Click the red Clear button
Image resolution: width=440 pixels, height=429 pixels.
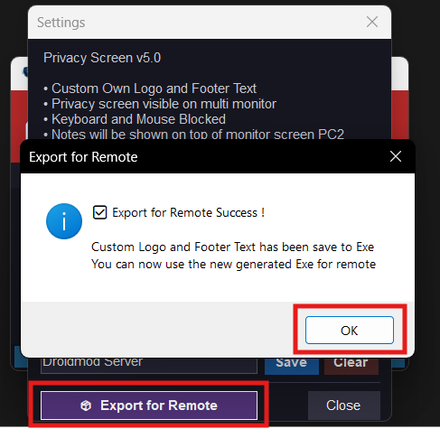(x=351, y=366)
